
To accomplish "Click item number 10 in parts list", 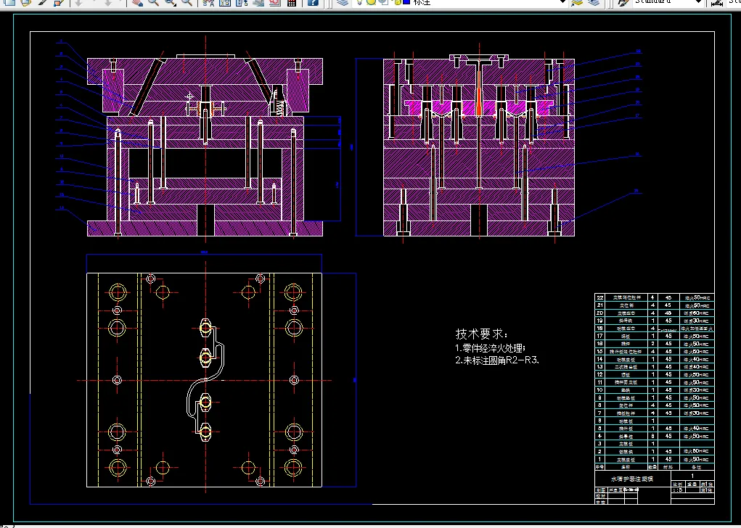I will point(599,389).
